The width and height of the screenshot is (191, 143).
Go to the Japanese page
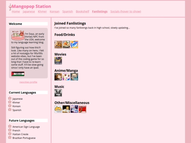tap(29, 12)
